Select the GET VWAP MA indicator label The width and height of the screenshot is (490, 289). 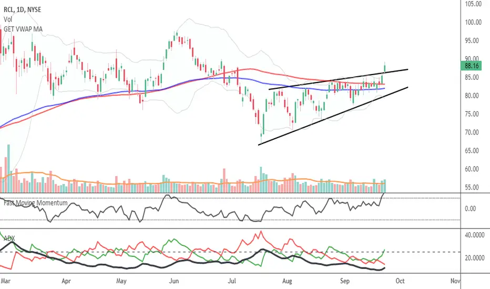coord(23,29)
